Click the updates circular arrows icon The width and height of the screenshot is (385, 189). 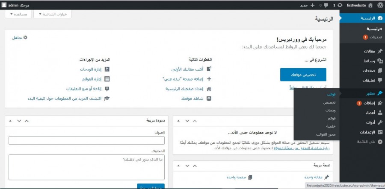point(340,5)
